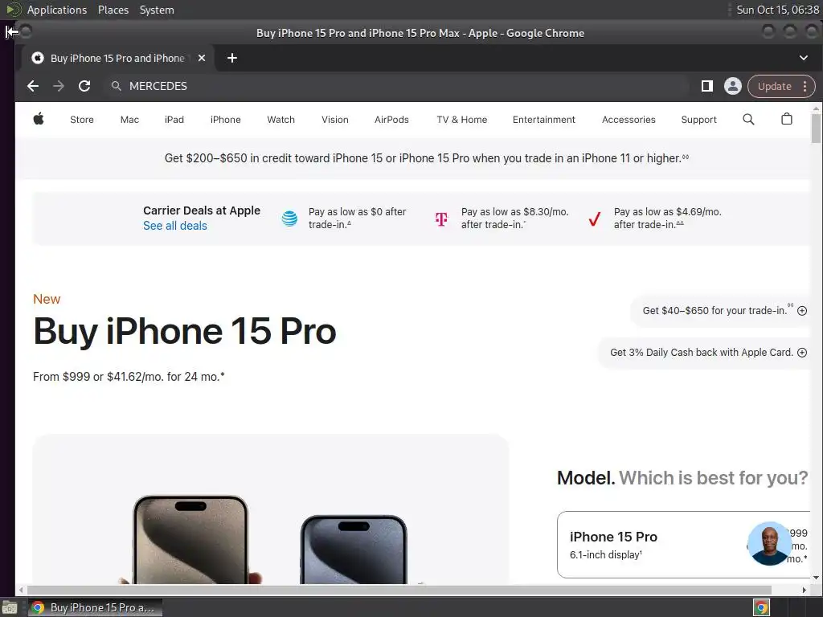Expand the trade-in offer plus icon
Screen dimensions: 823x617
[802, 311]
